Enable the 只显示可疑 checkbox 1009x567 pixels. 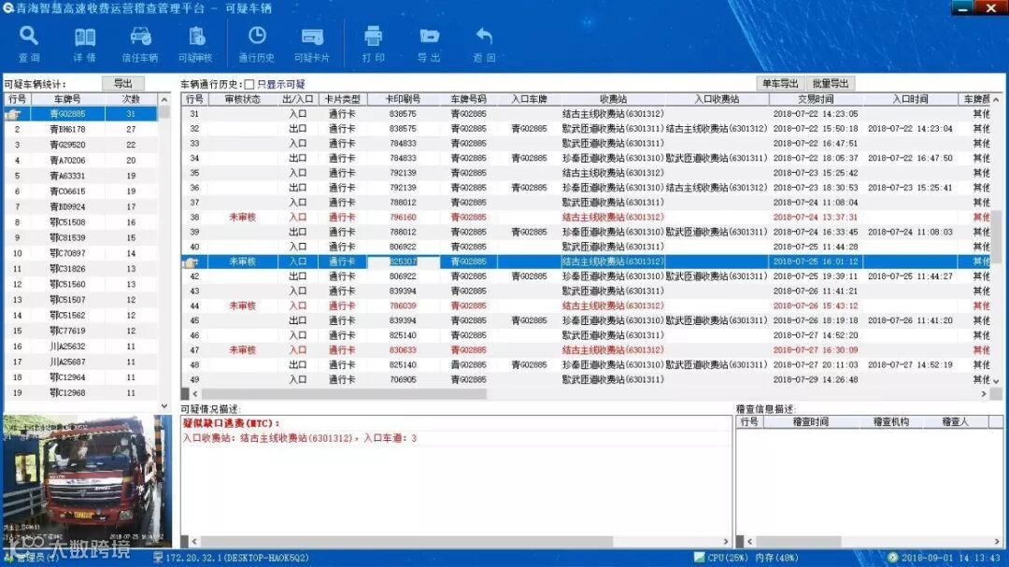coord(249,84)
